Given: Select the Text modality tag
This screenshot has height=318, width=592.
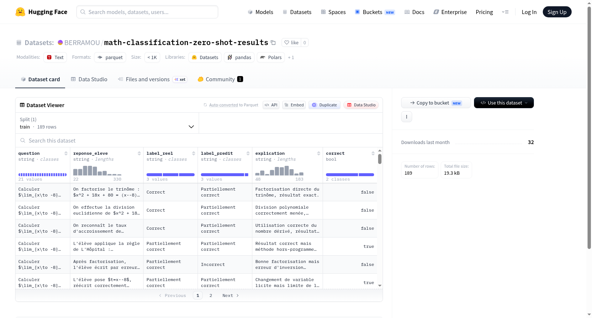Looking at the screenshot, I should point(55,57).
